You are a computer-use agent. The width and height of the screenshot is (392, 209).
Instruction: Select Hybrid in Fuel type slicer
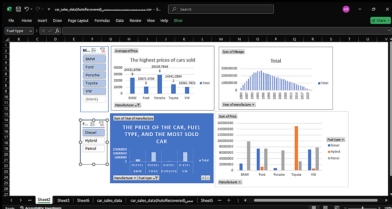pyautogui.click(x=94, y=140)
